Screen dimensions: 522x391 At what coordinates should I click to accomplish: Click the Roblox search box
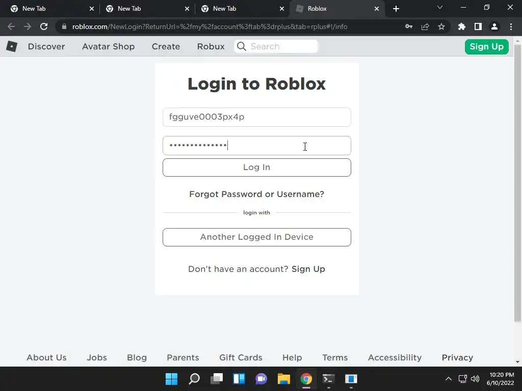tap(276, 46)
